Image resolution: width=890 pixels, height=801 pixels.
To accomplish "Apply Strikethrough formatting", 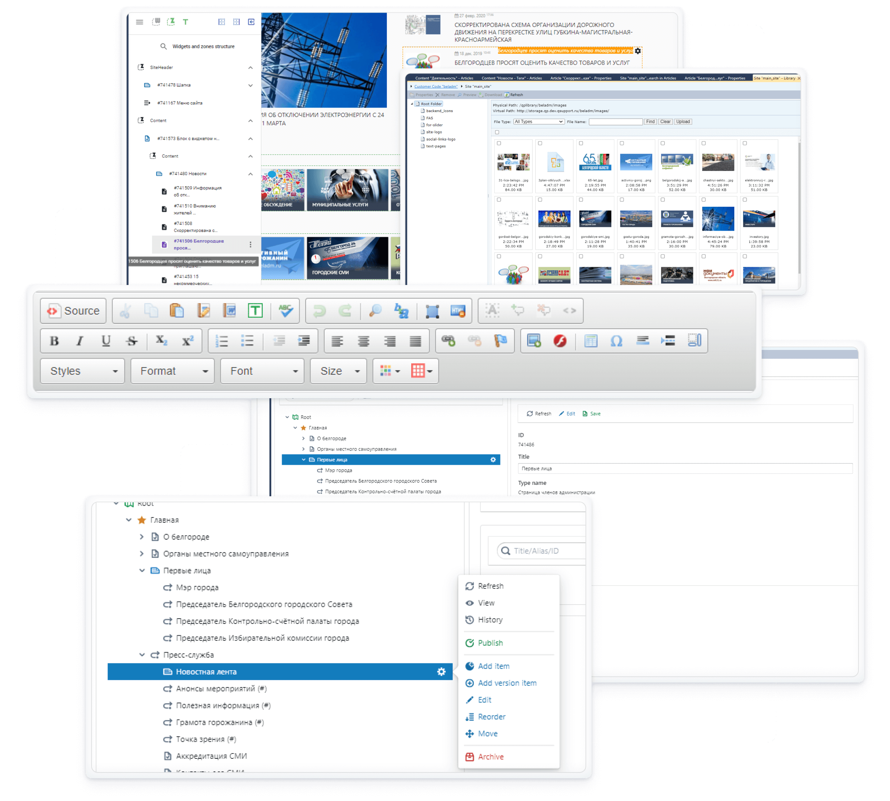I will (132, 341).
